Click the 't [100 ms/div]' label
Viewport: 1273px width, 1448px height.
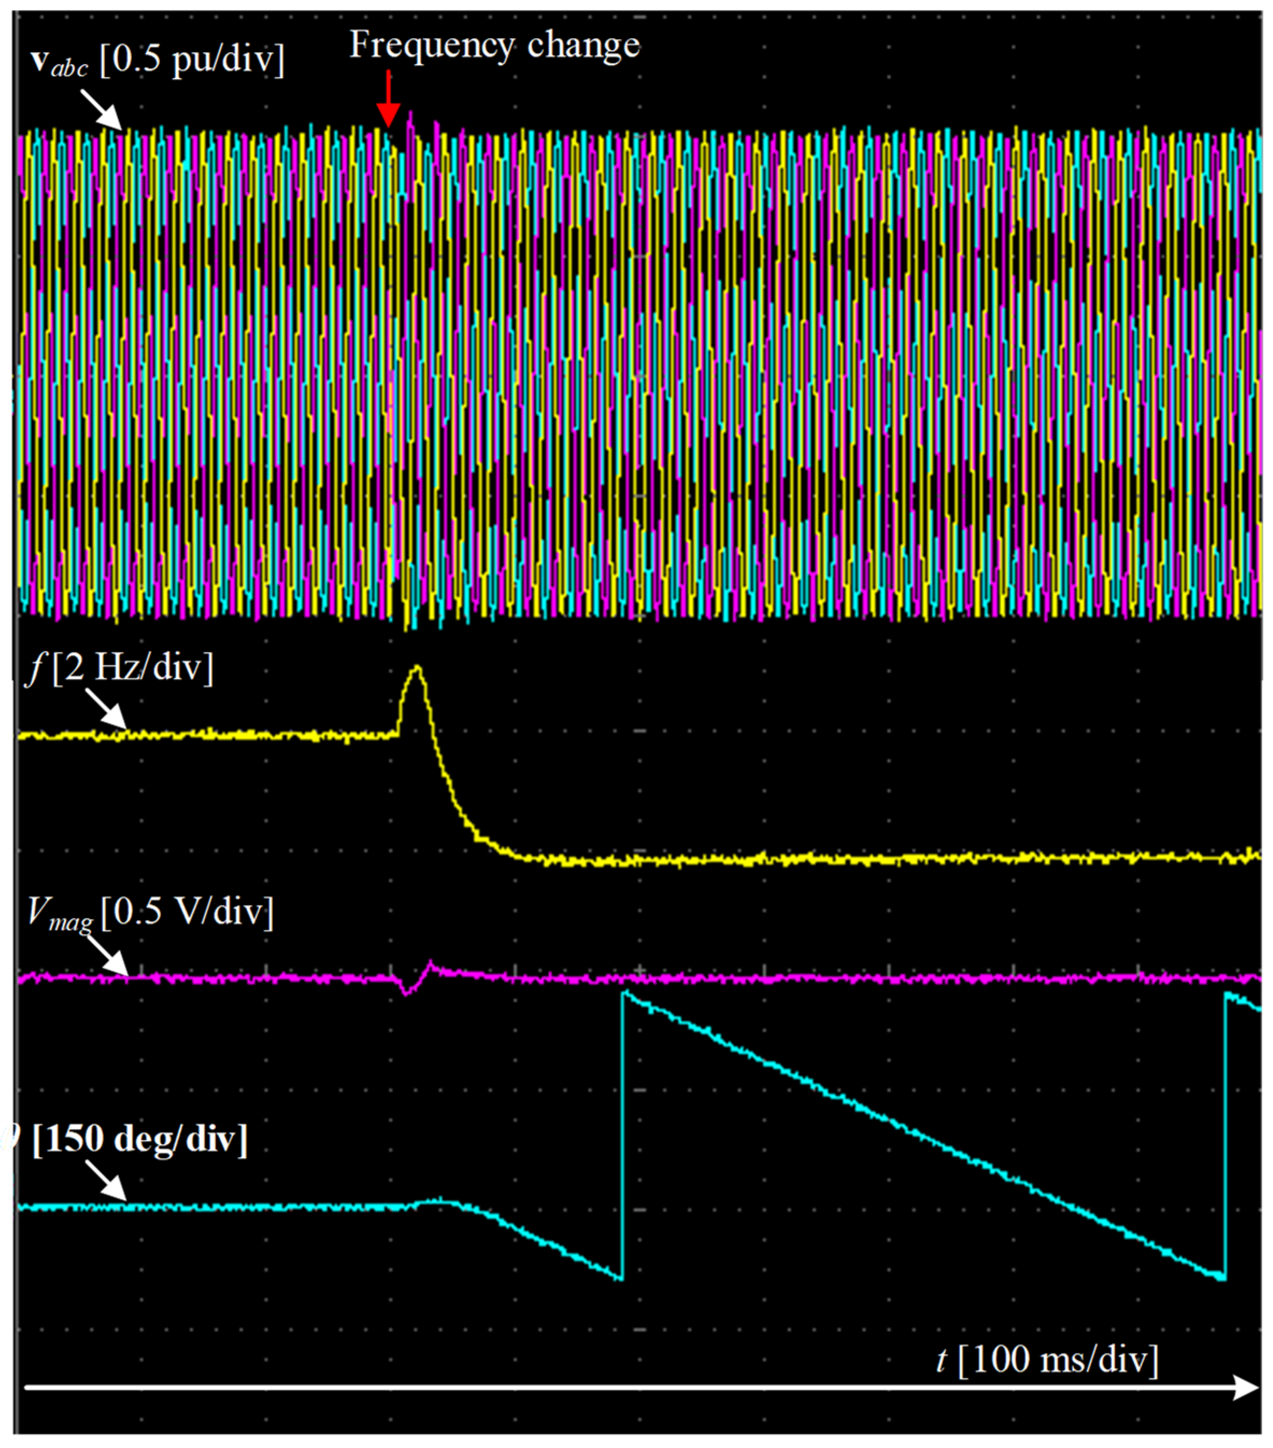pyautogui.click(x=1048, y=1359)
